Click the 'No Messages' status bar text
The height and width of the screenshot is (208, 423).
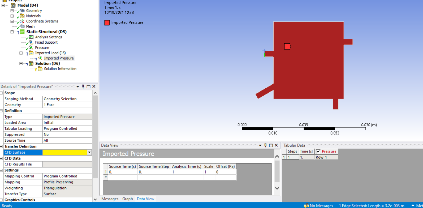pos(321,206)
